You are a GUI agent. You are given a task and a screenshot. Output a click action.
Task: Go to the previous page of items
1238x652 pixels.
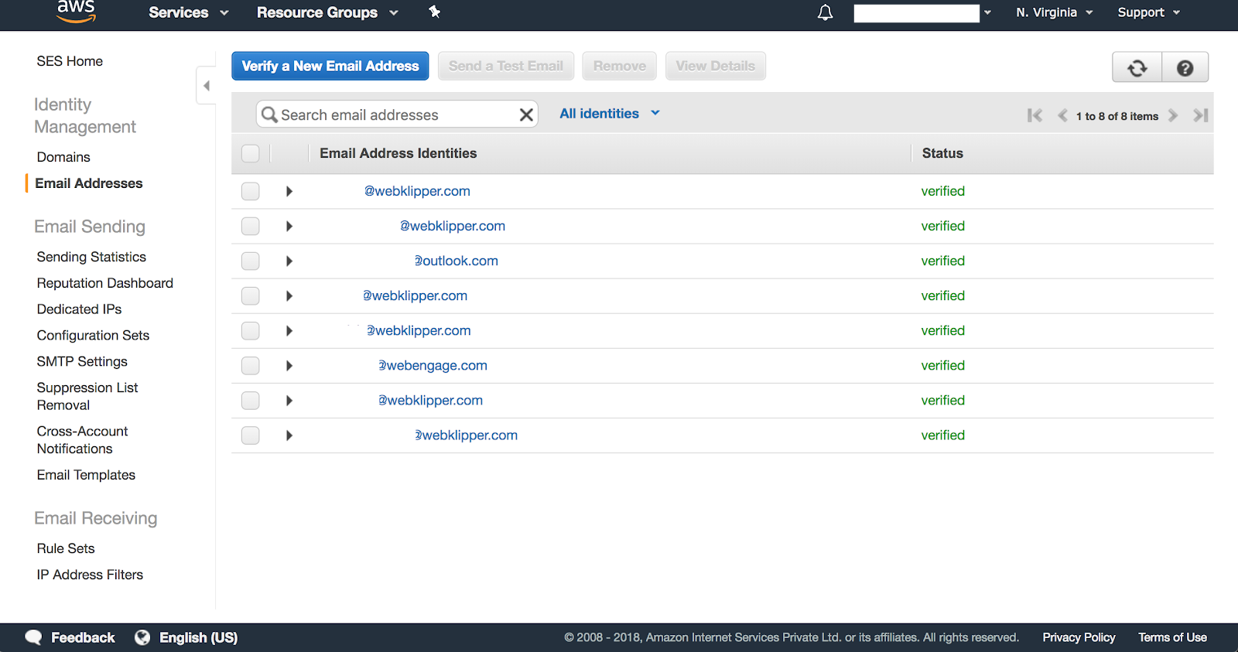[x=1062, y=116]
